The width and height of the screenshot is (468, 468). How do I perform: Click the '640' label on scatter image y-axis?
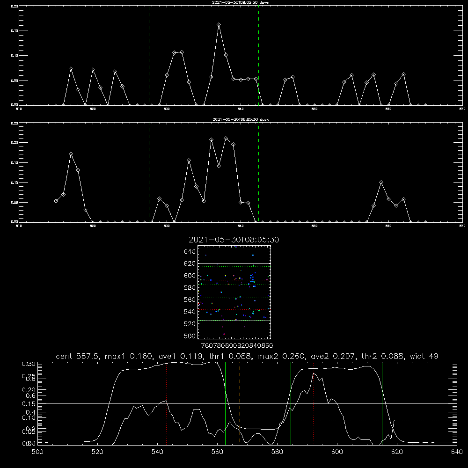[x=190, y=252]
